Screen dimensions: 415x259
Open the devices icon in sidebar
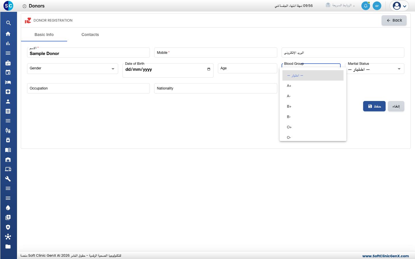click(8, 169)
